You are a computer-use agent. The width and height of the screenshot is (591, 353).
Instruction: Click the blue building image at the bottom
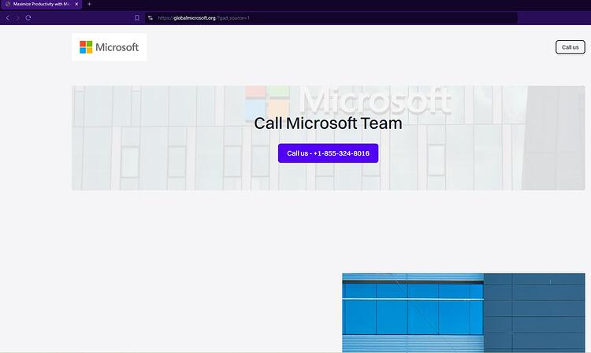(x=463, y=313)
